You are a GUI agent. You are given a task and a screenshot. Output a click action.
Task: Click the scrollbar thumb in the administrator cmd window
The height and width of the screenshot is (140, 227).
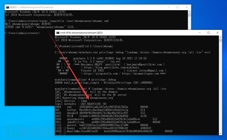189,15
